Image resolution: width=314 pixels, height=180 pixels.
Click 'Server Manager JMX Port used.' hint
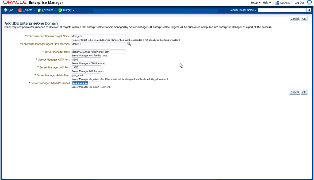[x=88, y=71]
